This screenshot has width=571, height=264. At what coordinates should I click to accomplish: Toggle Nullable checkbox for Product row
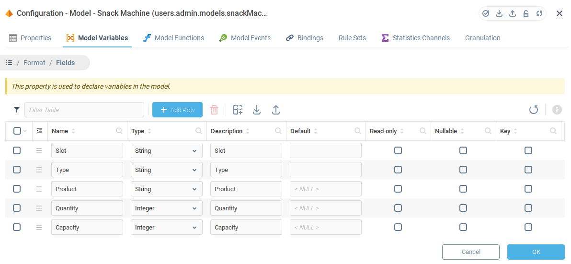point(463,189)
